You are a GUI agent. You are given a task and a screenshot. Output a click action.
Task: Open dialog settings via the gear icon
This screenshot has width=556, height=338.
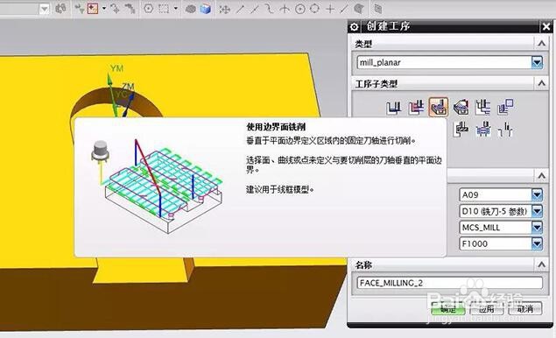(x=354, y=26)
